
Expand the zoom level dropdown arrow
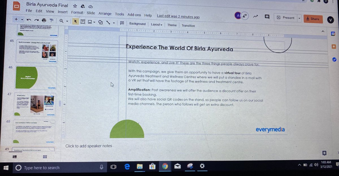[67, 21]
